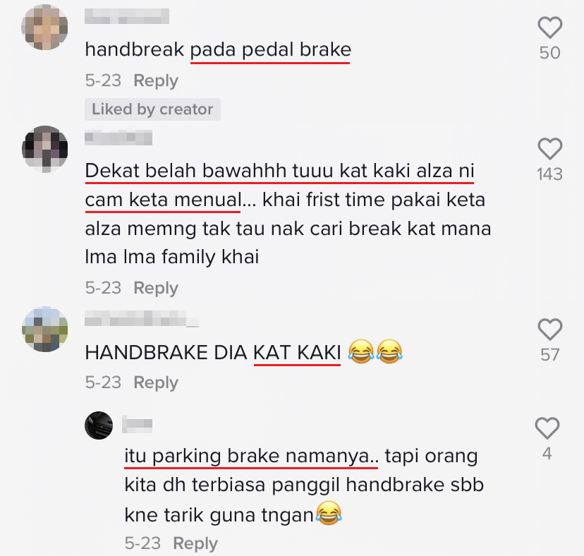Open the nested reply author's black avatar

pos(99,425)
